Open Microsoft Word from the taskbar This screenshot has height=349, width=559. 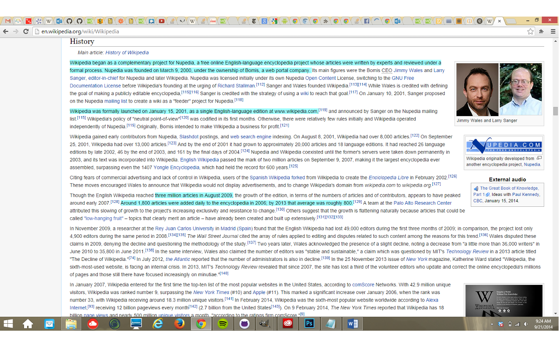coord(353,324)
